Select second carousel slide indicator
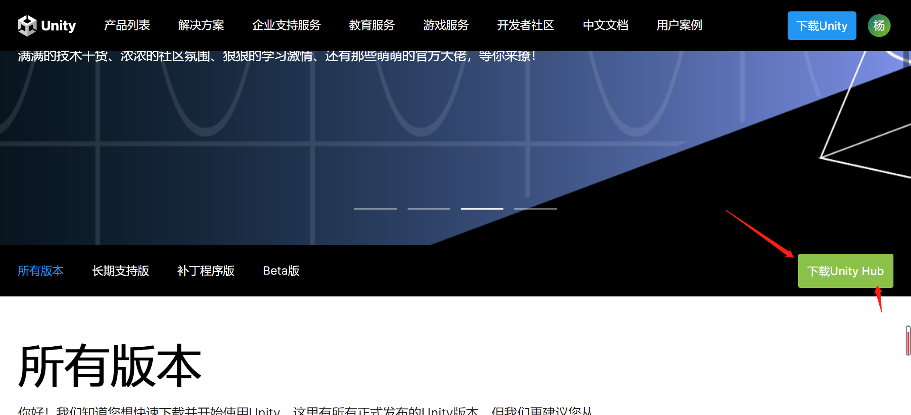 click(x=429, y=209)
